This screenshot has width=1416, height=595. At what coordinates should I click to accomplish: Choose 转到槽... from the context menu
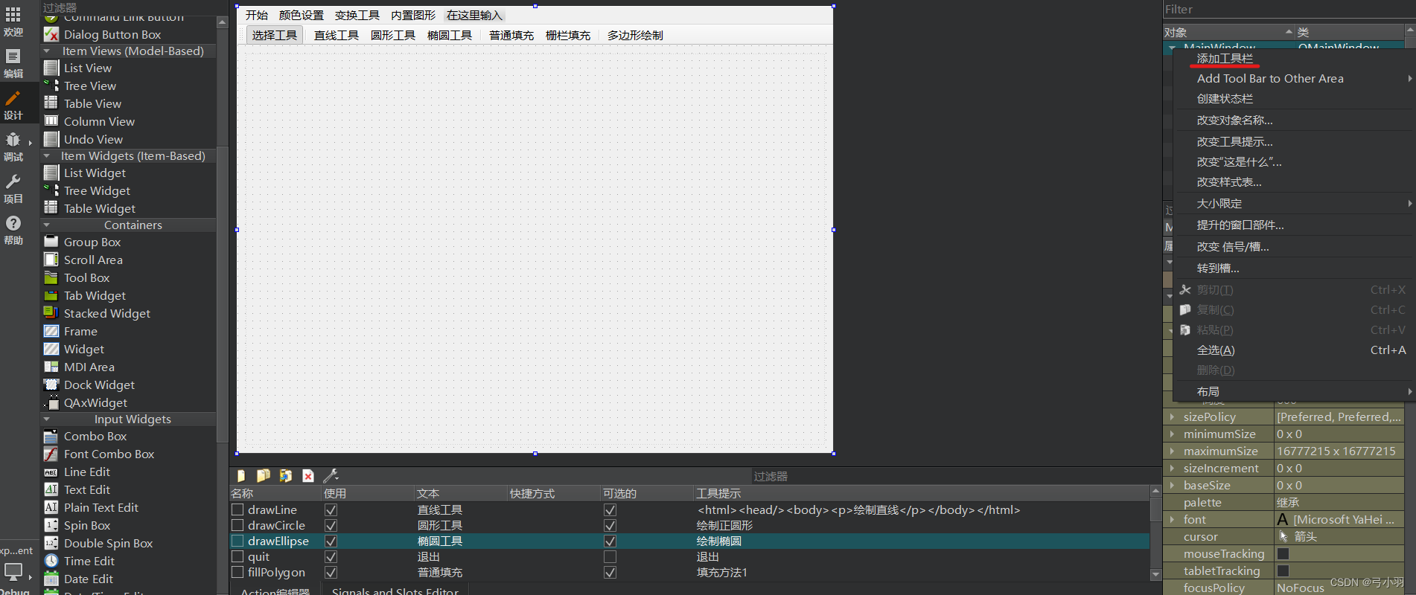(x=1294, y=268)
